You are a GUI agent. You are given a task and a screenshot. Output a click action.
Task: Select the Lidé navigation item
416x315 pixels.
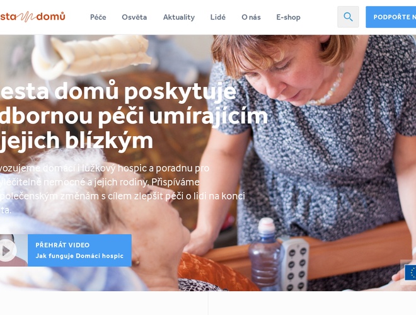[x=218, y=17]
